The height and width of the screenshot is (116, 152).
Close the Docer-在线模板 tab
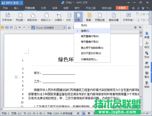pyautogui.click(x=64, y=28)
